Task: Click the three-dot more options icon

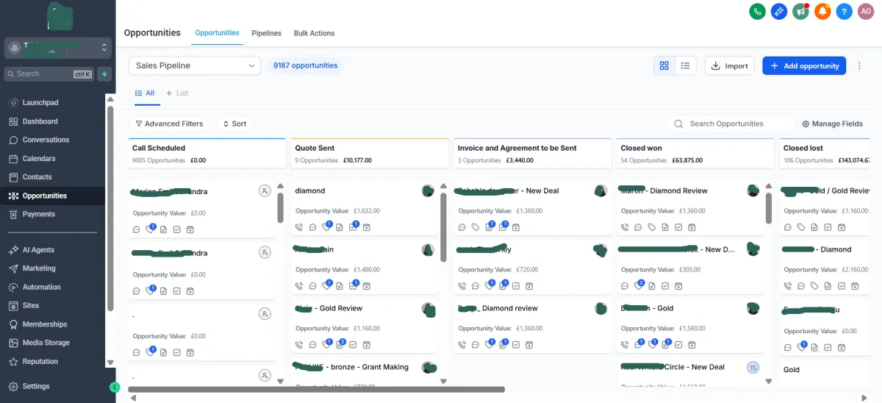Action: pos(859,65)
